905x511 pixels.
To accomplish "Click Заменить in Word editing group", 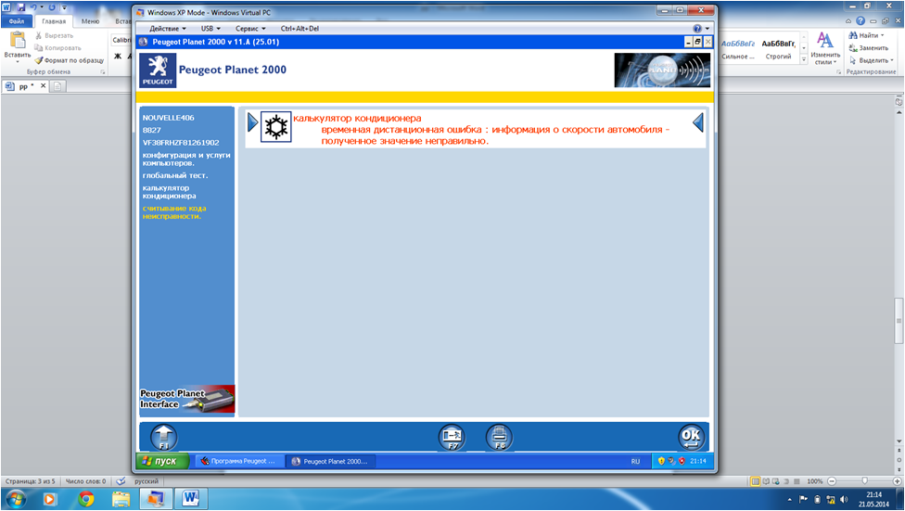I will tap(869, 48).
